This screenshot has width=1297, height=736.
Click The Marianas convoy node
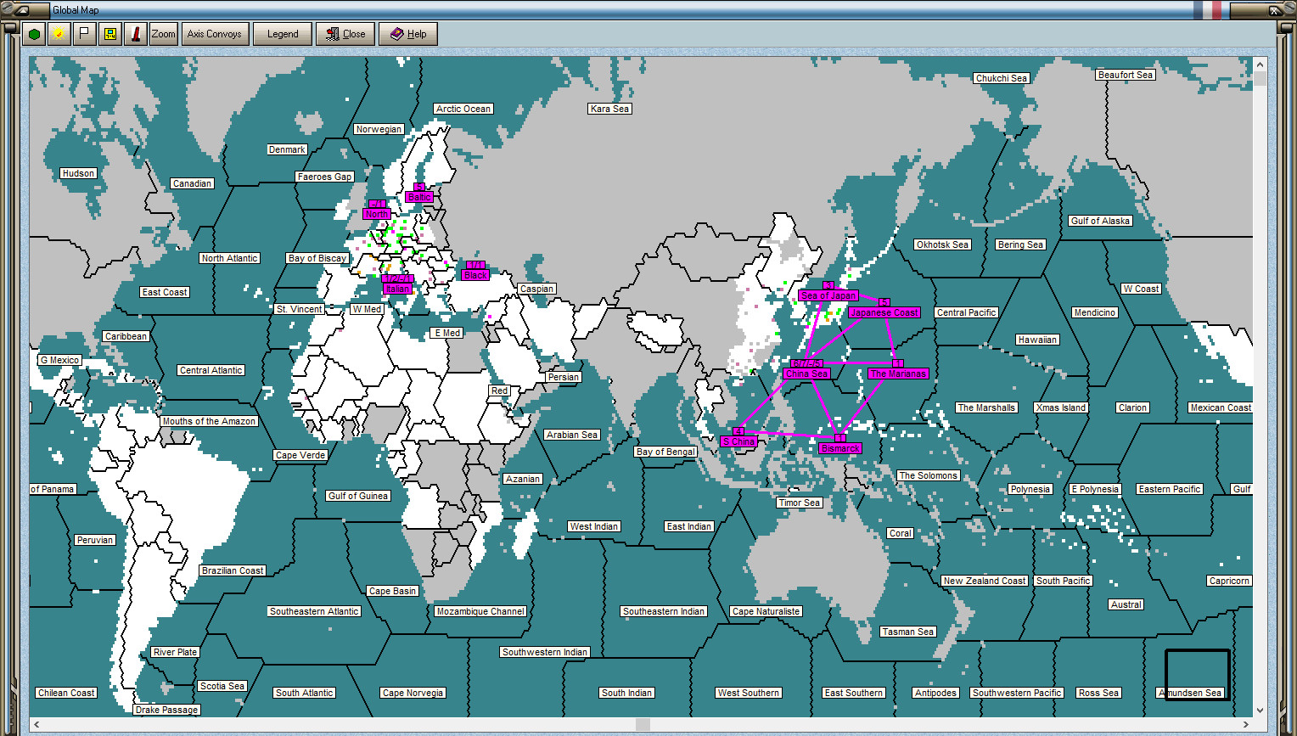tap(898, 373)
